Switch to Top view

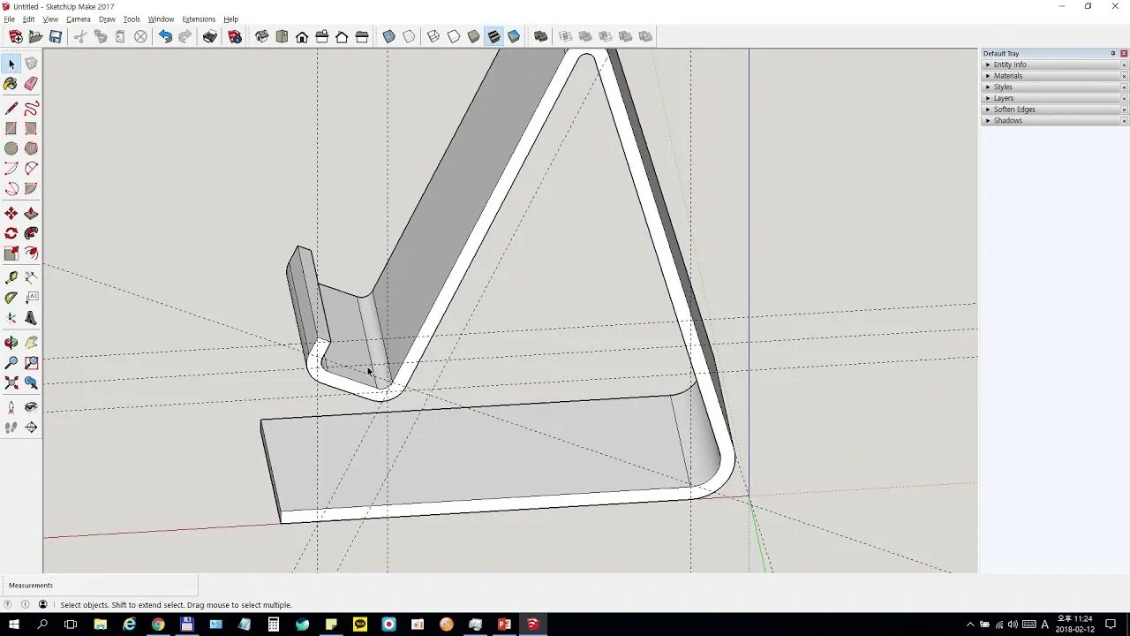[x=282, y=36]
